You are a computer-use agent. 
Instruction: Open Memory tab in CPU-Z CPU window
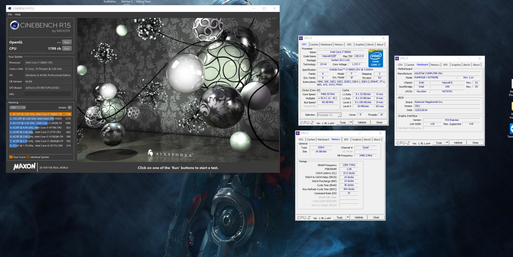(339, 44)
